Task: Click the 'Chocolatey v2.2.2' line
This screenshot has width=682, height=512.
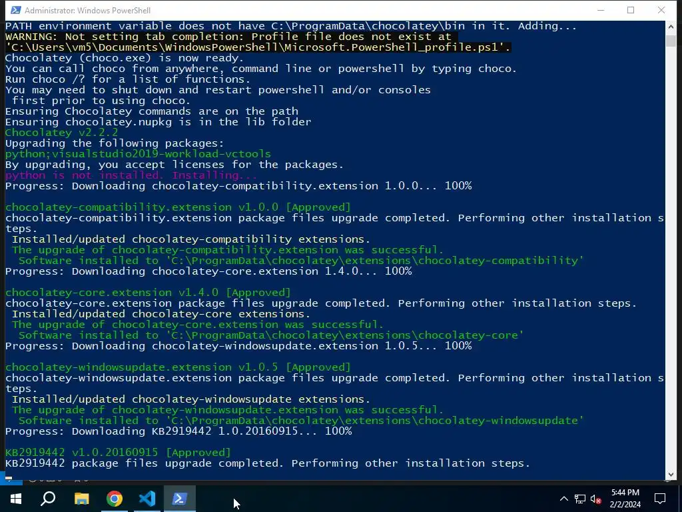Action: click(61, 133)
